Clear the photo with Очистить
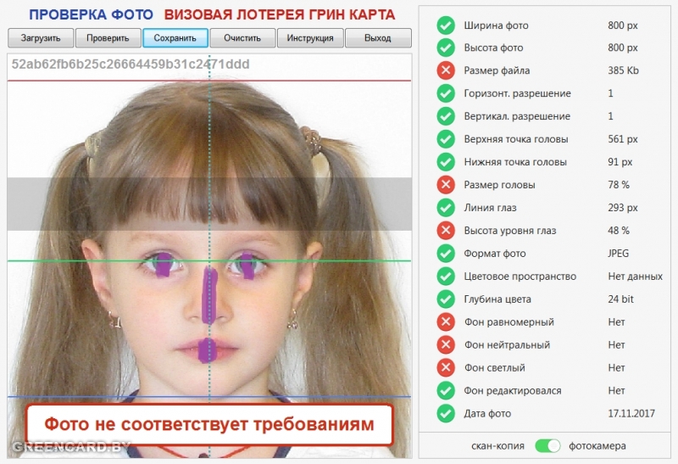The image size is (678, 464). pos(242,38)
